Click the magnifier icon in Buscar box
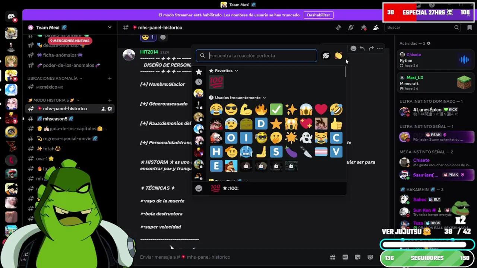 pyautogui.click(x=457, y=27)
